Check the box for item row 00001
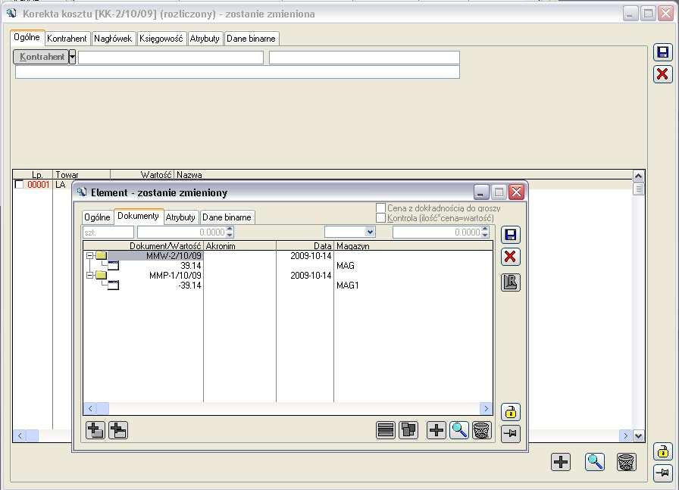The width and height of the screenshot is (679, 490). coord(19,184)
